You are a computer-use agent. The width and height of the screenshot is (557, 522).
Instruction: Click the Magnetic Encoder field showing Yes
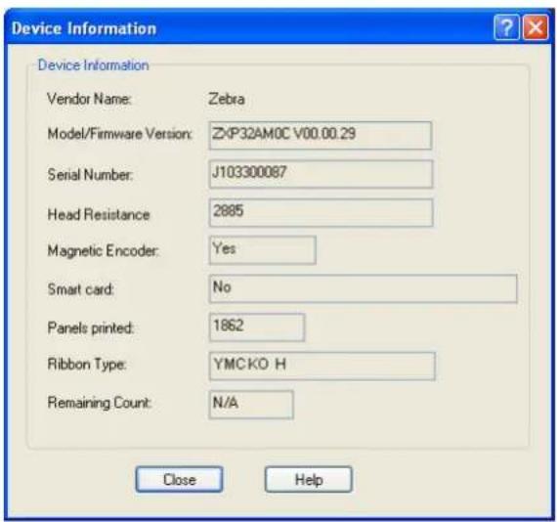[263, 250]
